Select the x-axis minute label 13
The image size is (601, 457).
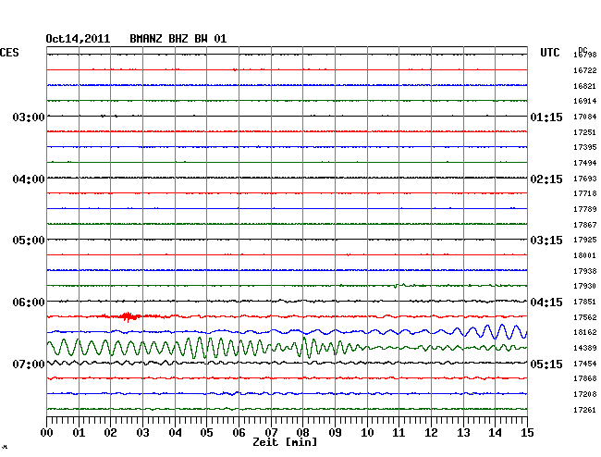[x=463, y=433]
